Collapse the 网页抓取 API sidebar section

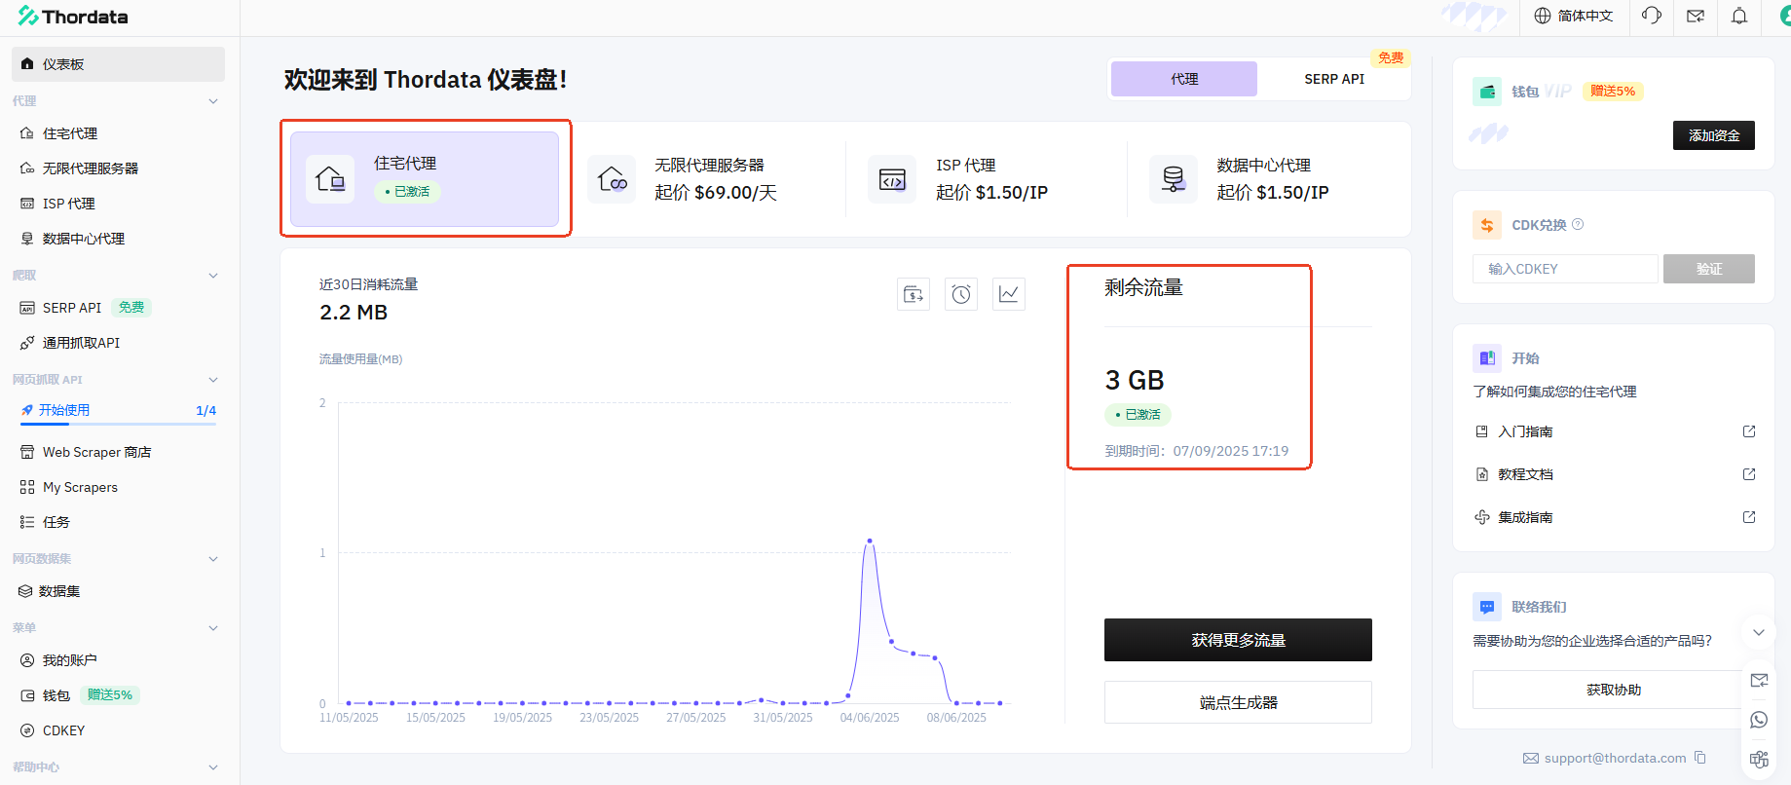coord(213,380)
